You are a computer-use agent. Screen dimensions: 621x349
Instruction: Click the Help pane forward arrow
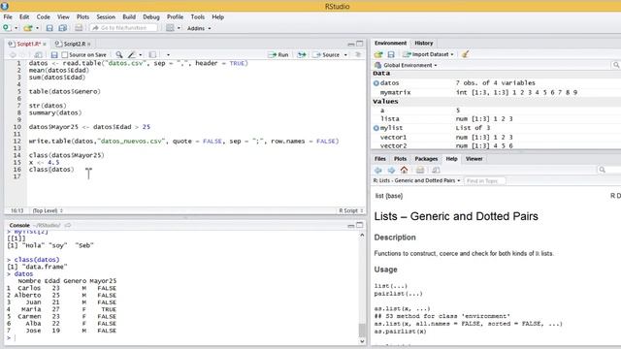391,170
